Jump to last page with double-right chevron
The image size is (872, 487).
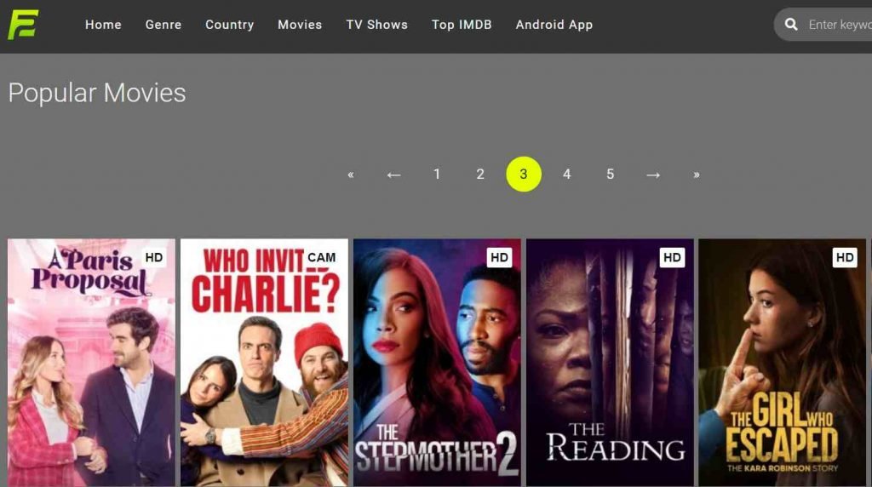tap(697, 175)
